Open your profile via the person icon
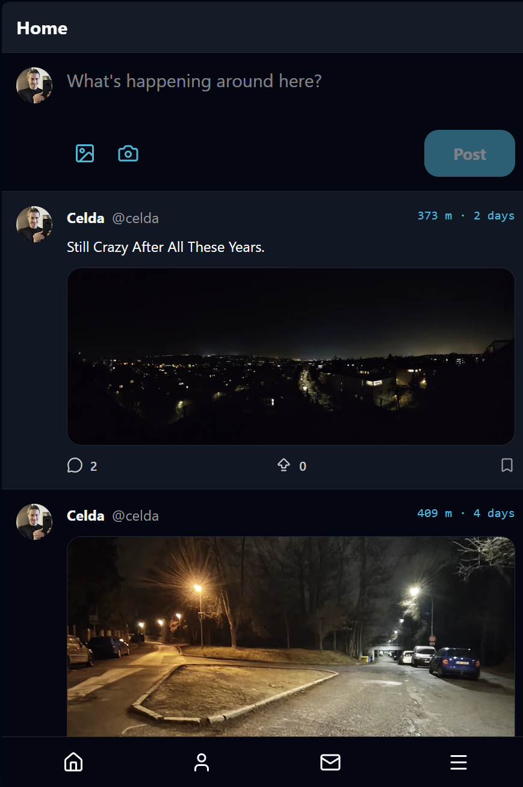523x787 pixels. coord(202,762)
